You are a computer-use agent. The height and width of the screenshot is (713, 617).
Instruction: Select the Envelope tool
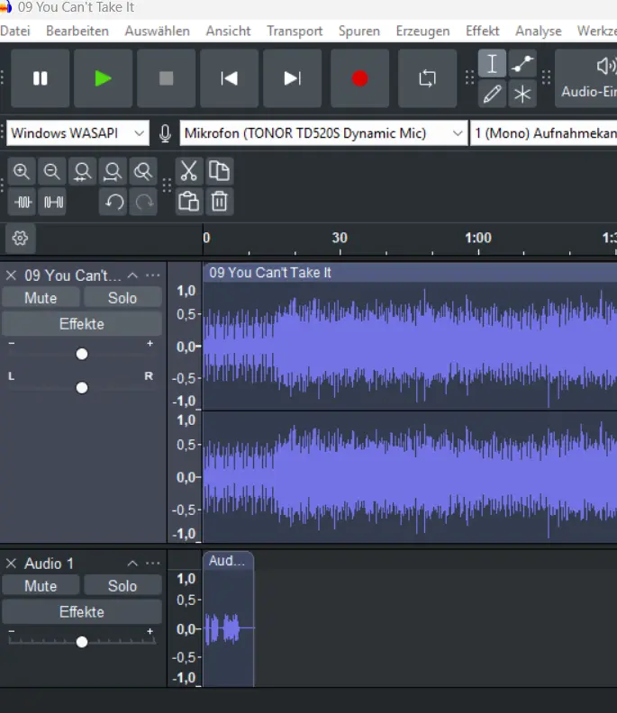(522, 64)
